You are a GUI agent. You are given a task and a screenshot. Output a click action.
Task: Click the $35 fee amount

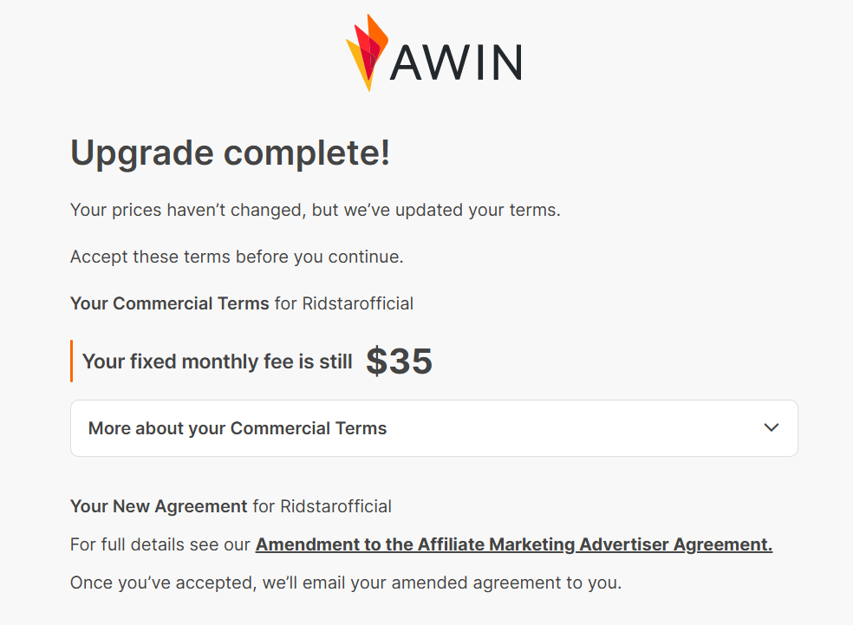(x=399, y=361)
